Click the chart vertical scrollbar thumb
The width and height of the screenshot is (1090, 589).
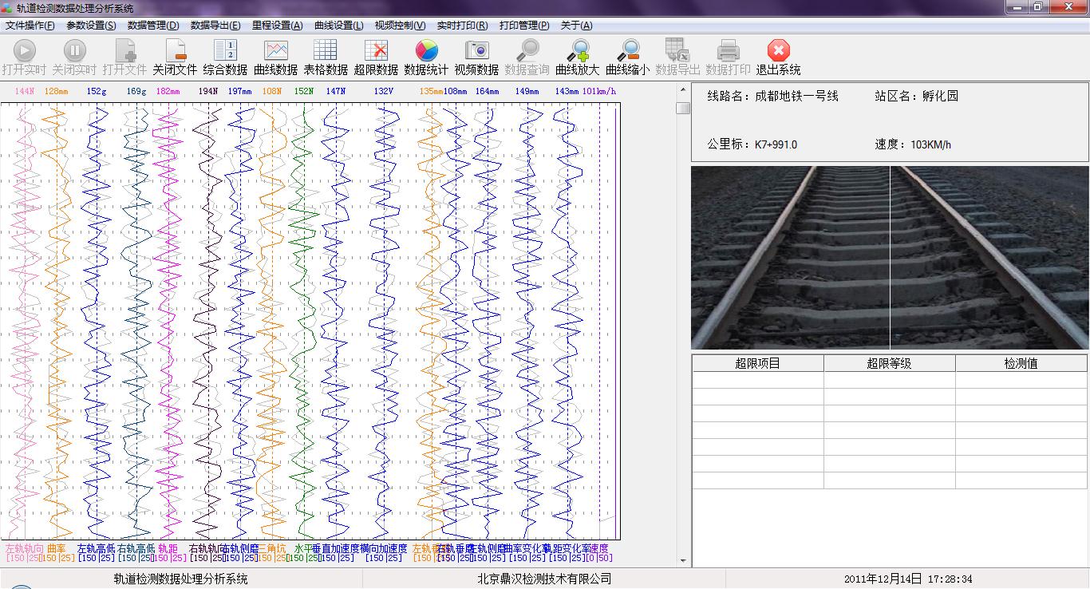pyautogui.click(x=683, y=108)
